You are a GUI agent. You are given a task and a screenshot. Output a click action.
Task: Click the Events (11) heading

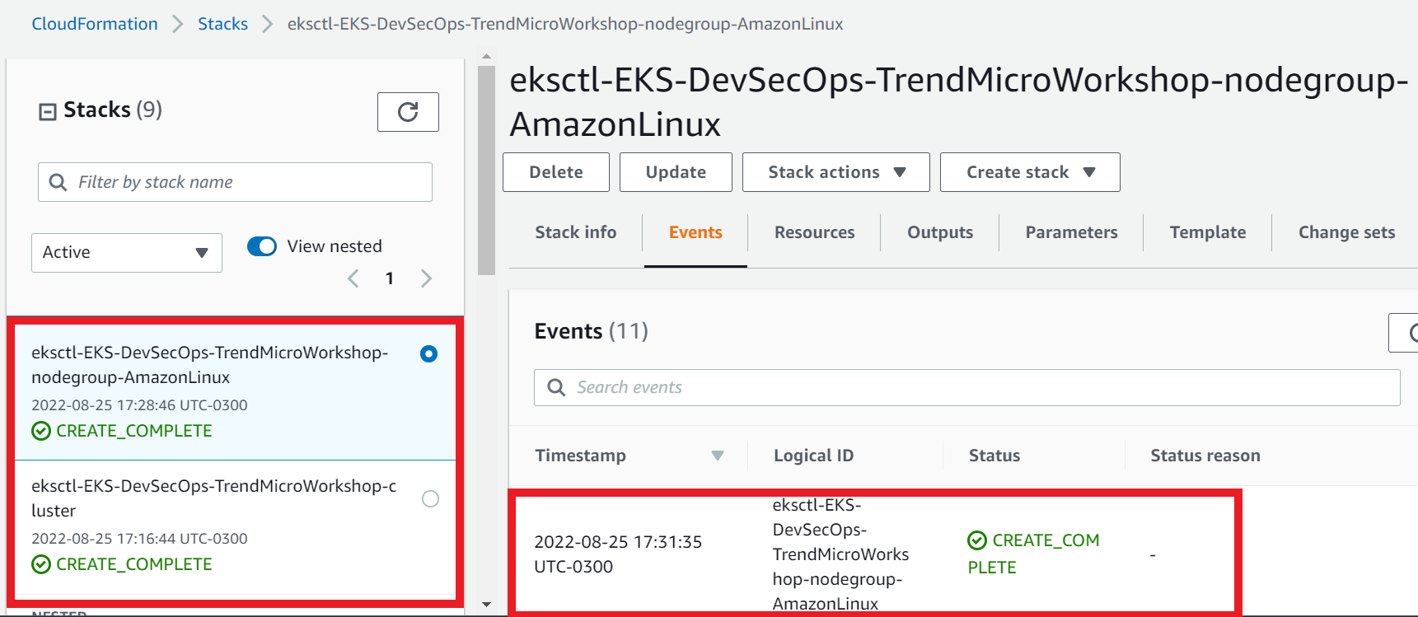[592, 331]
